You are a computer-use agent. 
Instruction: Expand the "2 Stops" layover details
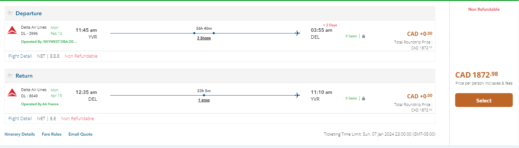pyautogui.click(x=204, y=38)
